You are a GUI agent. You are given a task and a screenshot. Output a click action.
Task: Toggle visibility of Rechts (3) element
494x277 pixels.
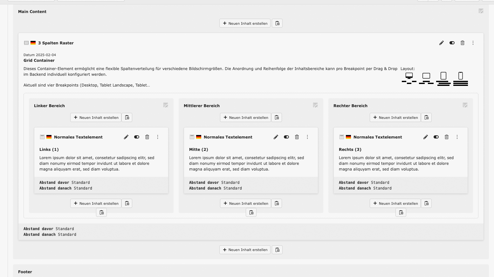436,137
